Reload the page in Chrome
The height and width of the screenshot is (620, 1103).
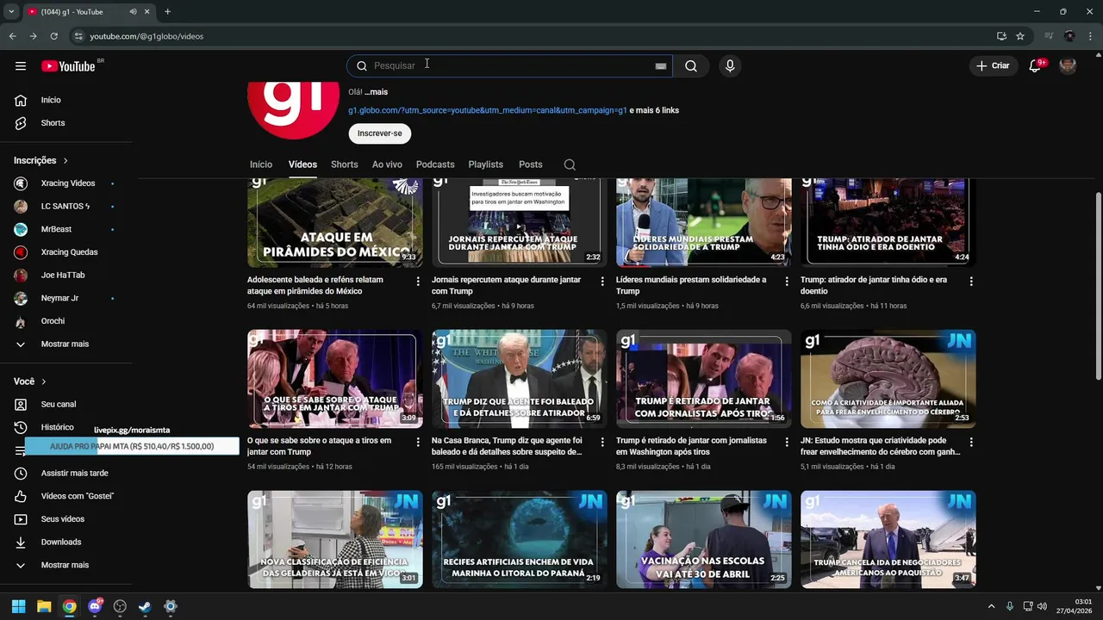coord(53,36)
